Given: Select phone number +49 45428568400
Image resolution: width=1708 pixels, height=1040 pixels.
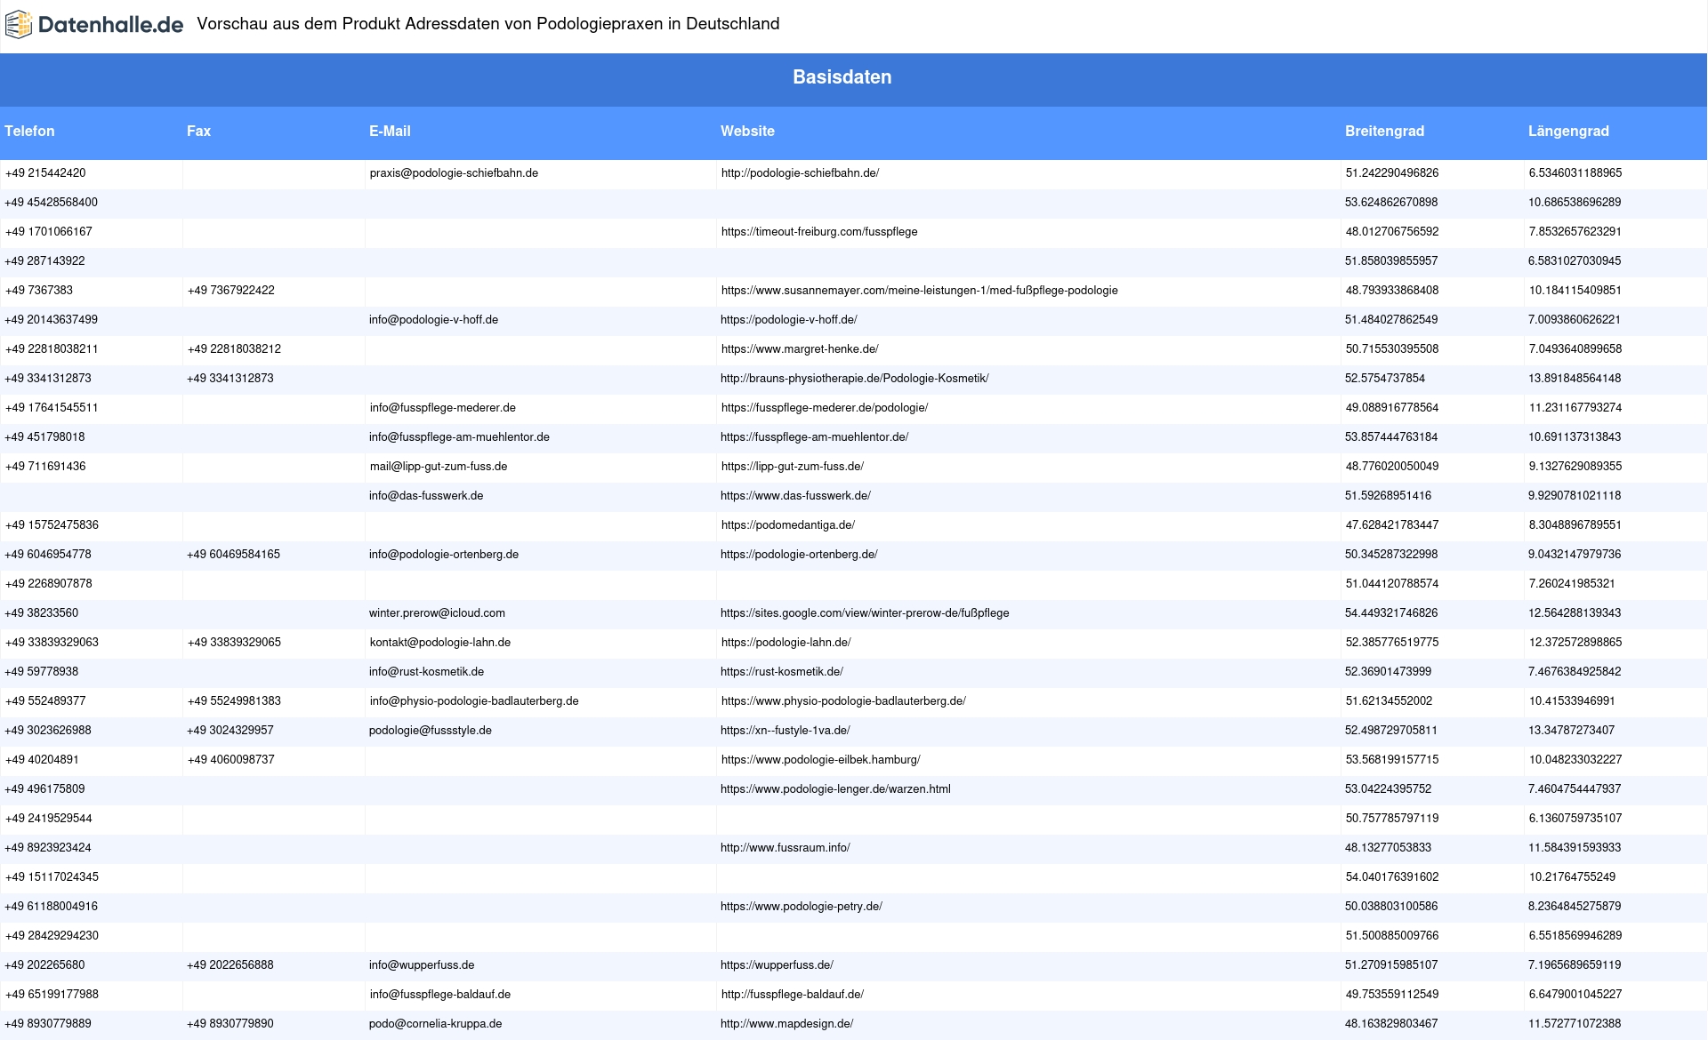Looking at the screenshot, I should [52, 203].
